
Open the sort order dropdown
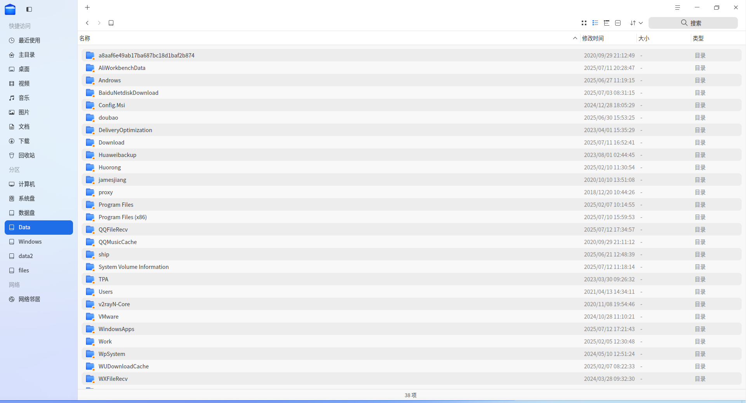[x=636, y=23]
